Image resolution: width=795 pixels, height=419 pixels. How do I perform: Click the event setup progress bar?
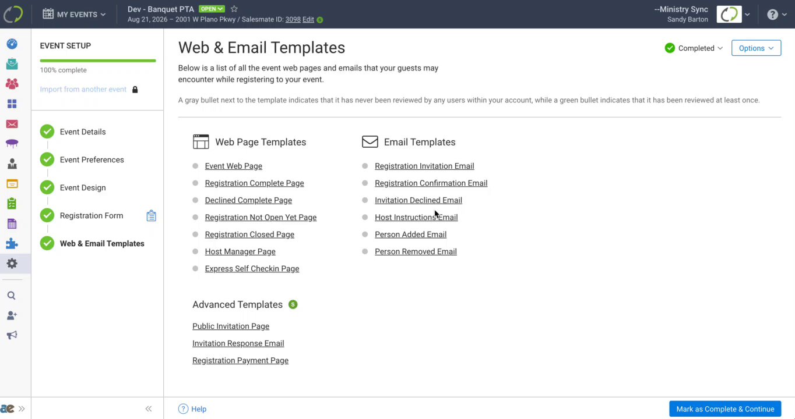click(98, 61)
